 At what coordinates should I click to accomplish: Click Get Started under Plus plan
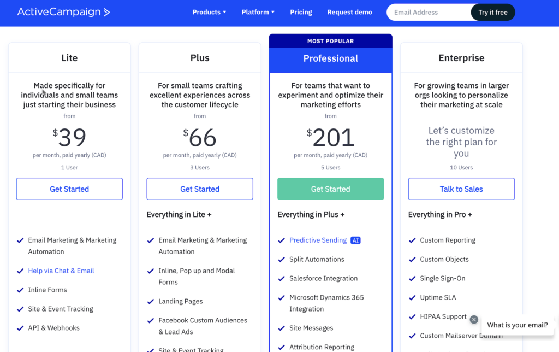pyautogui.click(x=200, y=189)
